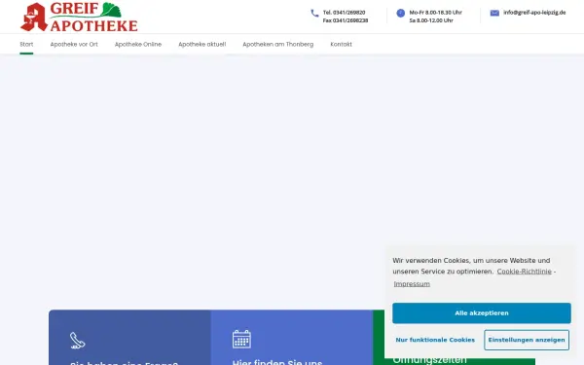Click the Fax 0341/2698238 number
The width and height of the screenshot is (584, 365).
pyautogui.click(x=346, y=20)
